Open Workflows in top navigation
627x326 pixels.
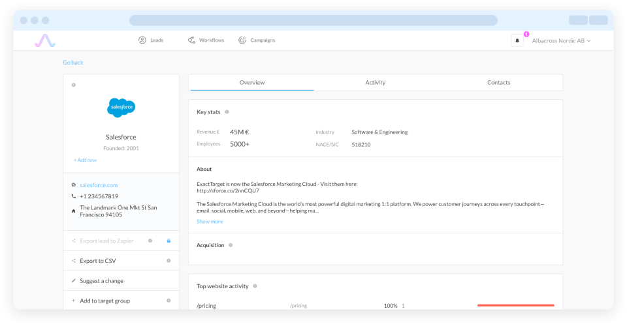(206, 40)
